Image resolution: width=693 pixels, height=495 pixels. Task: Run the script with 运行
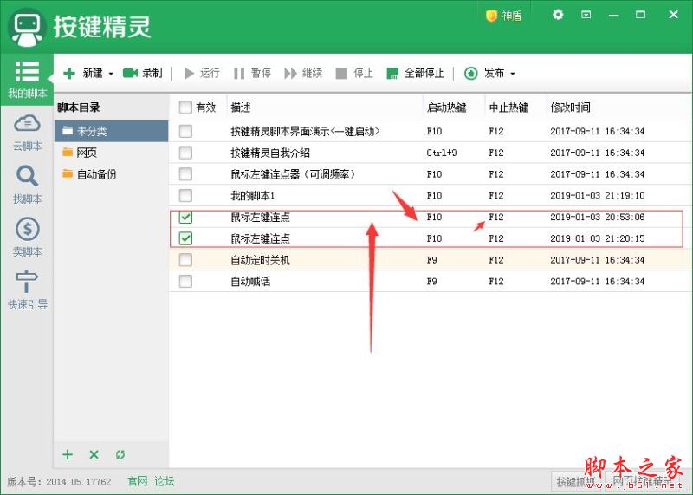(x=202, y=73)
